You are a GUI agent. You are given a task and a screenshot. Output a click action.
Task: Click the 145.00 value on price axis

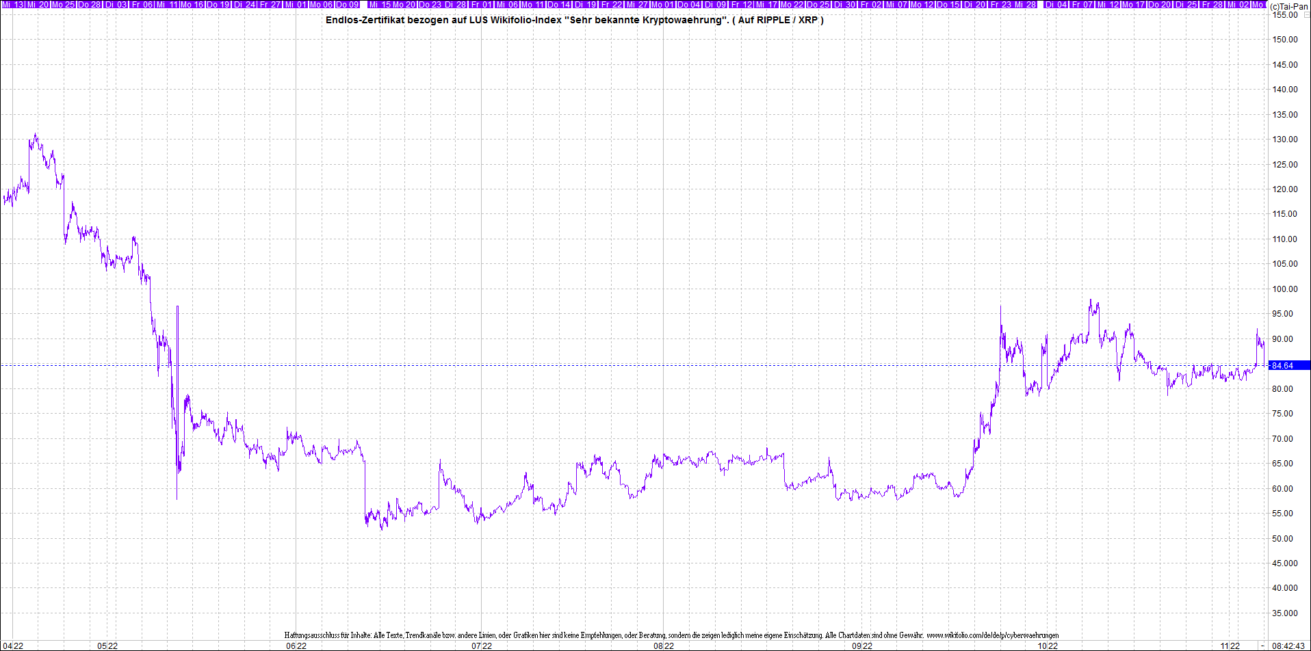(x=1285, y=65)
